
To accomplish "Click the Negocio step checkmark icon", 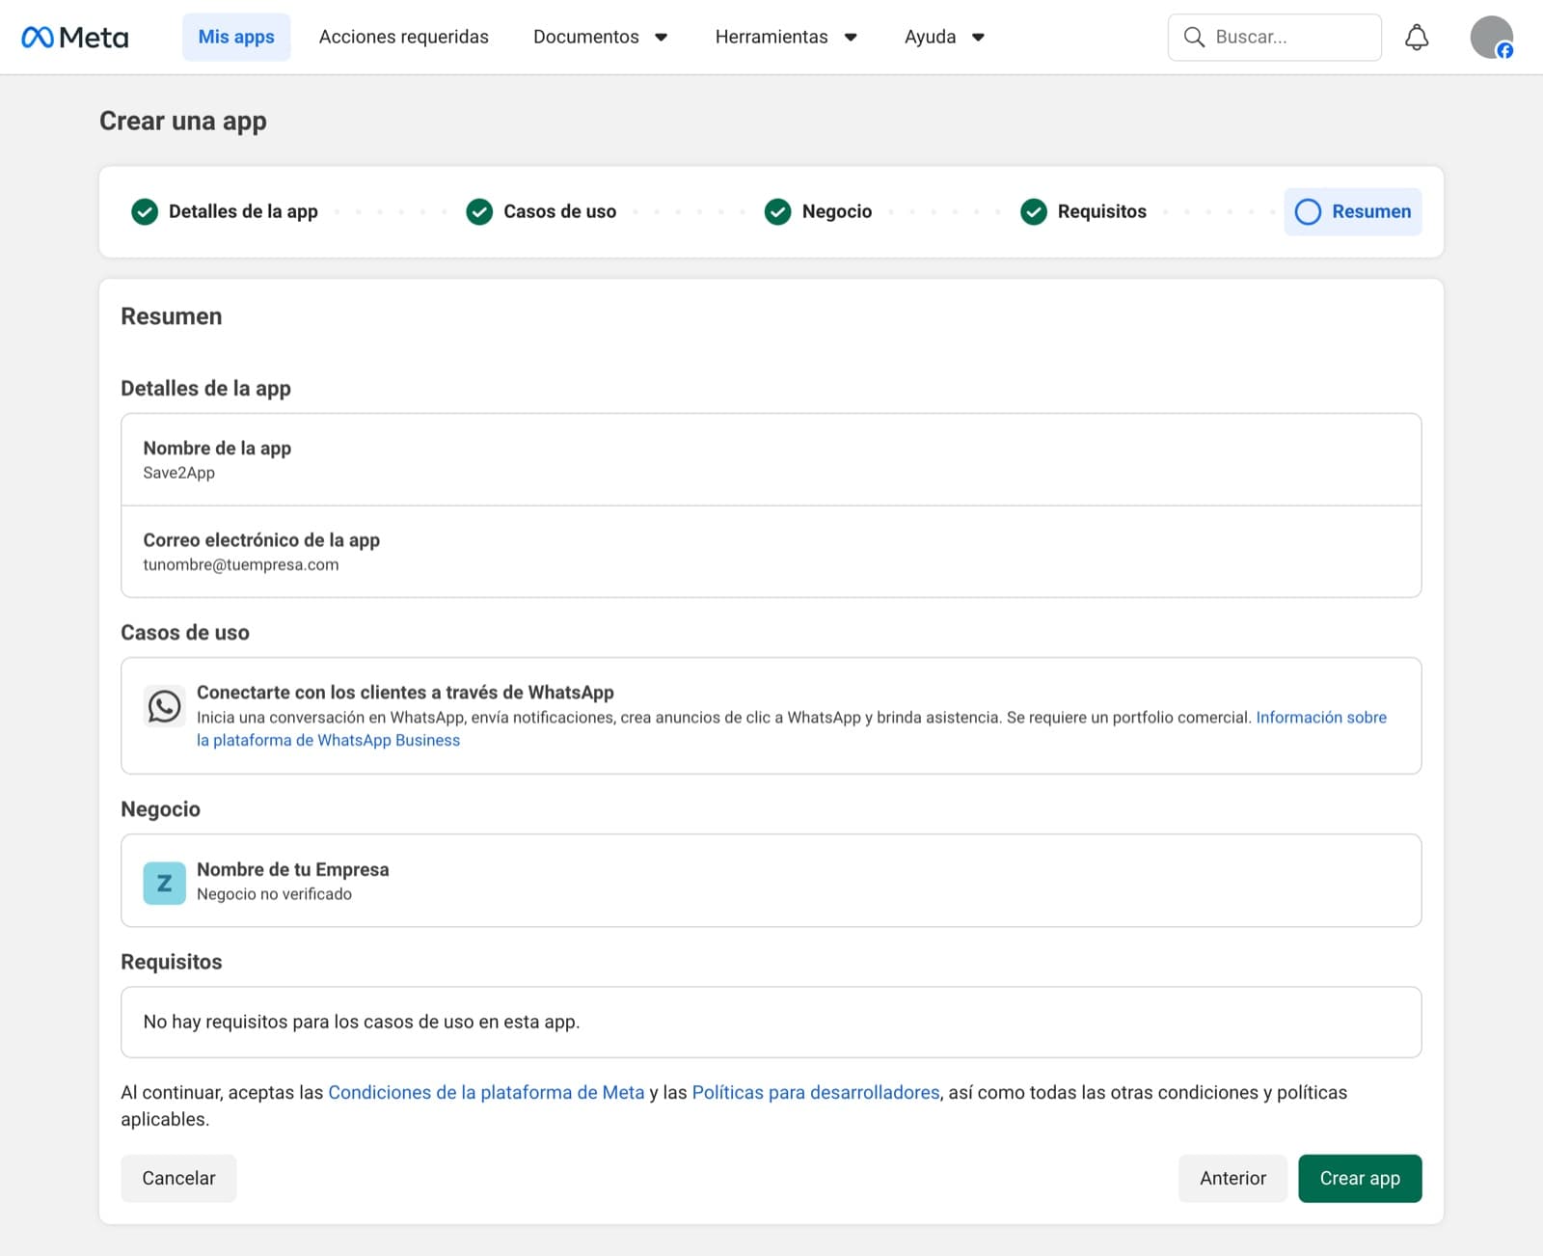I will [x=777, y=211].
